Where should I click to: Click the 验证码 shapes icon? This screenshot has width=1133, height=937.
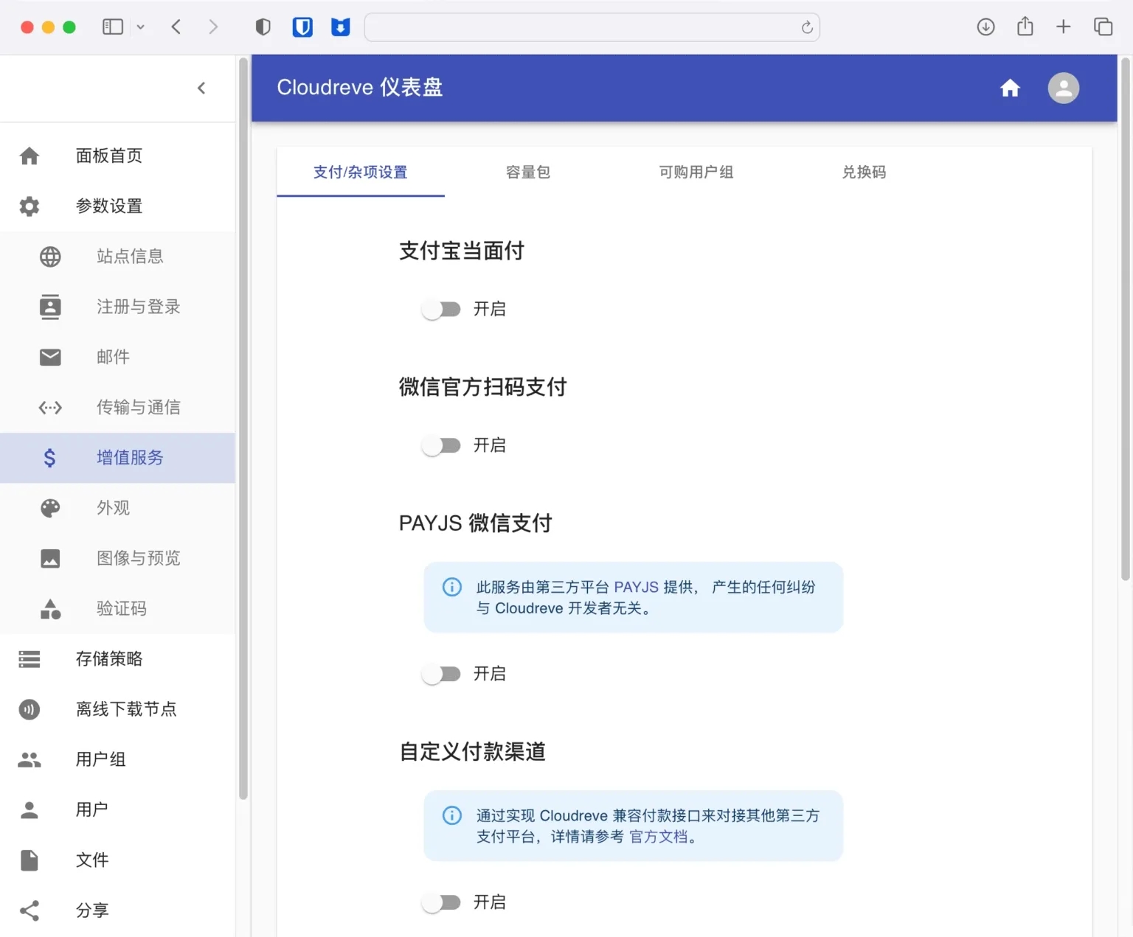[50, 609]
